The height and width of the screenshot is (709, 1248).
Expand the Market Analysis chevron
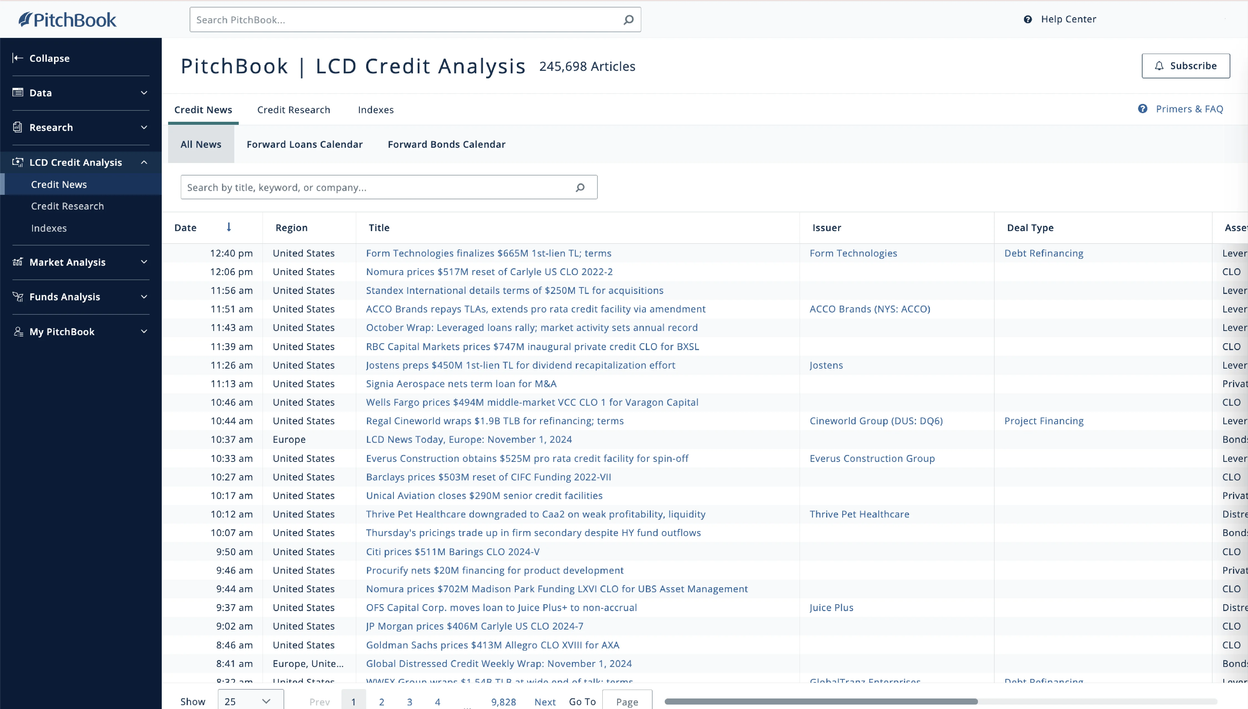pyautogui.click(x=144, y=262)
